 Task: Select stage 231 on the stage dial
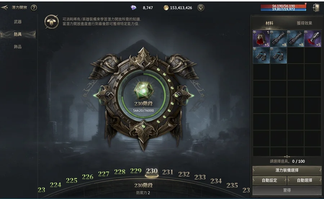click(x=167, y=172)
